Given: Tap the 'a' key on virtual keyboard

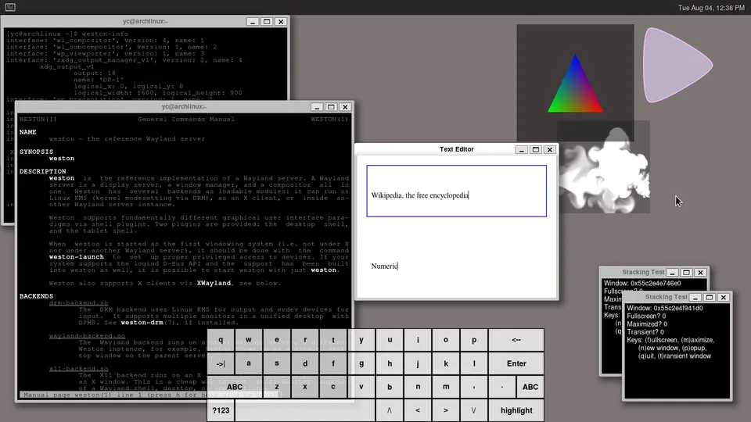Looking at the screenshot, I should (x=249, y=363).
